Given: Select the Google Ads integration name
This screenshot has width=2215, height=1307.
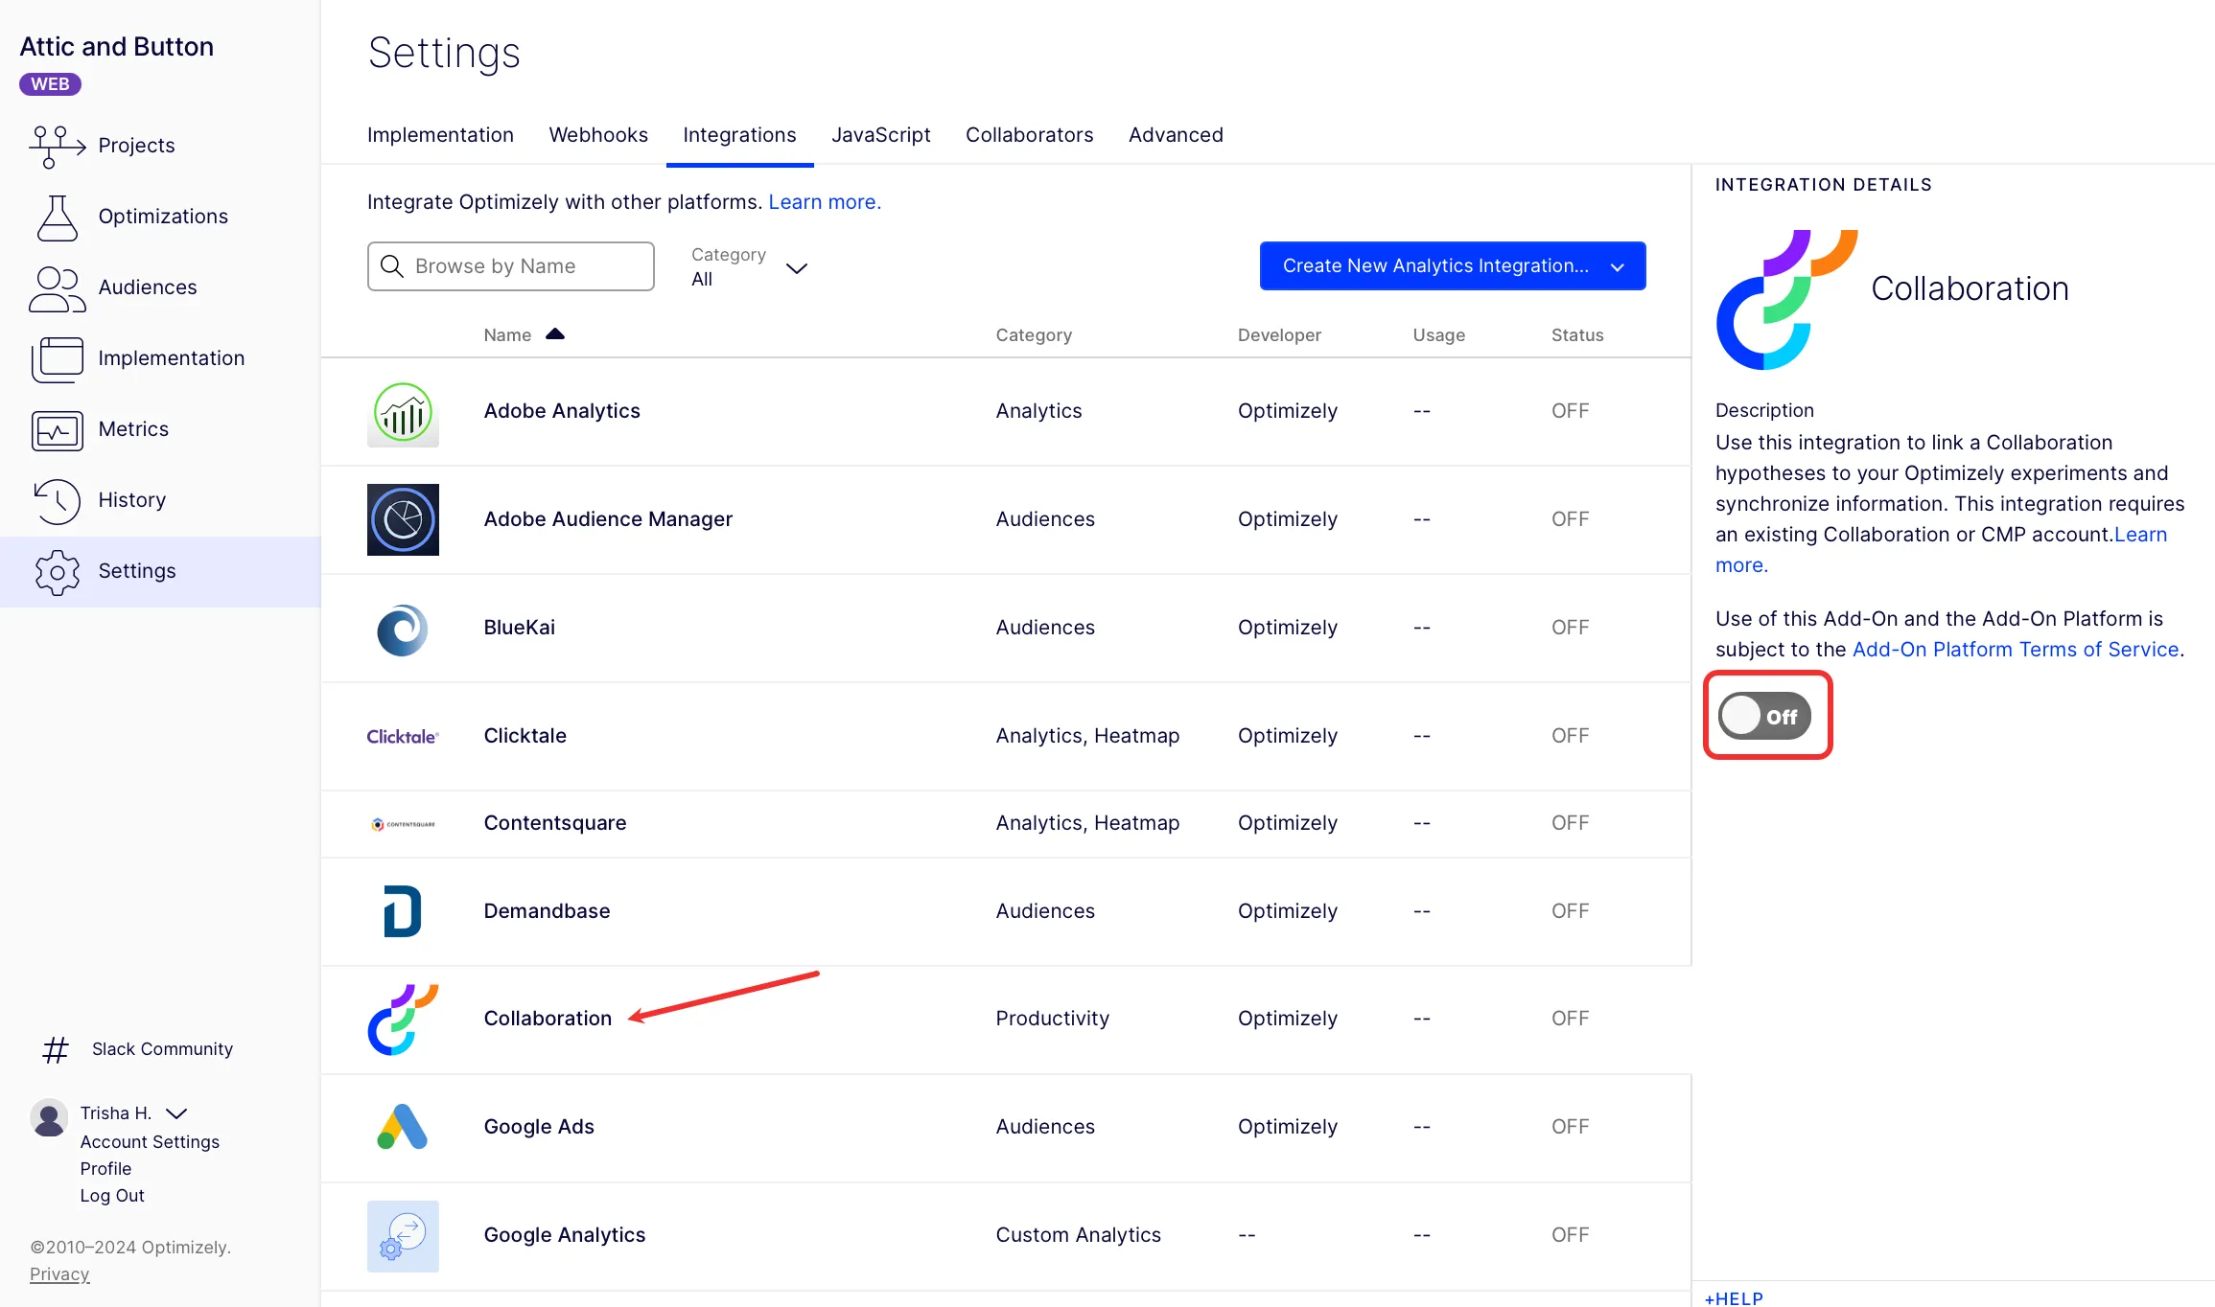Looking at the screenshot, I should click(539, 1127).
